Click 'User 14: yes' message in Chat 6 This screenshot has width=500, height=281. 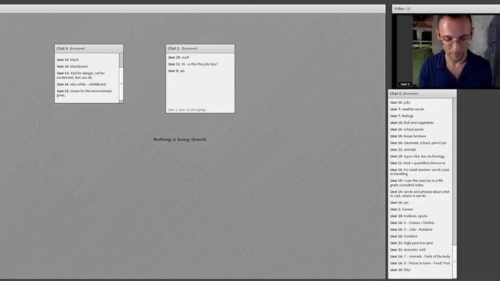coord(399,202)
